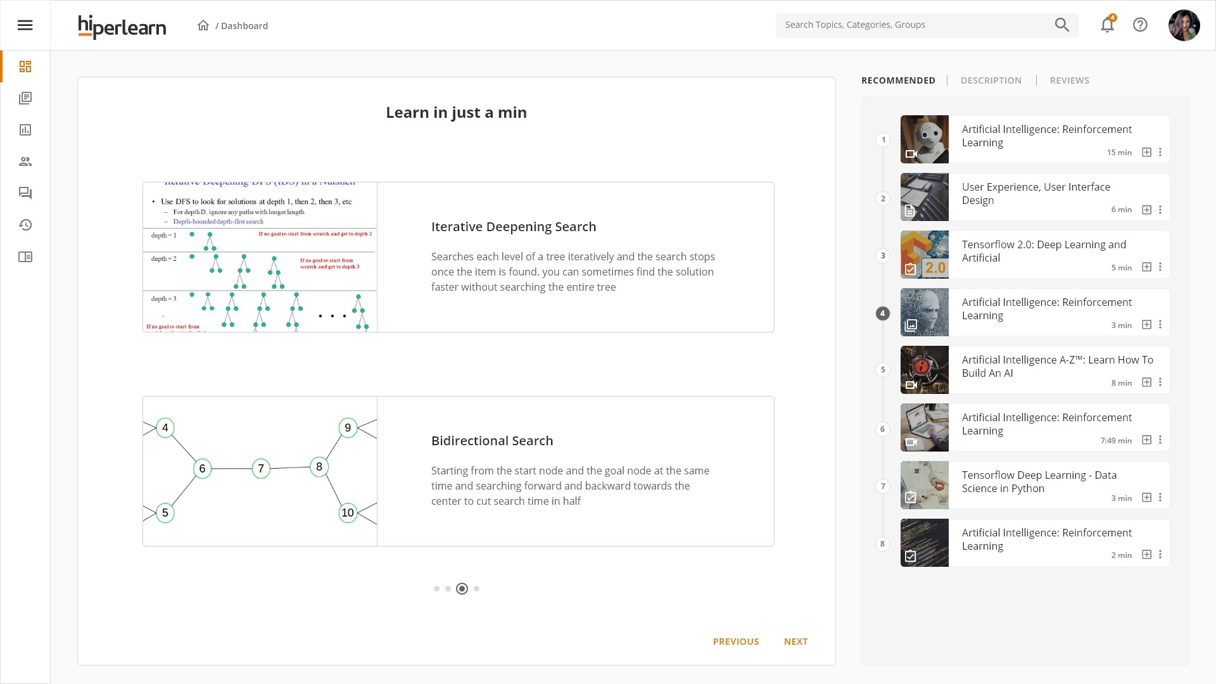Open the analytics chart sidebar icon
1216x684 pixels.
pyautogui.click(x=25, y=130)
